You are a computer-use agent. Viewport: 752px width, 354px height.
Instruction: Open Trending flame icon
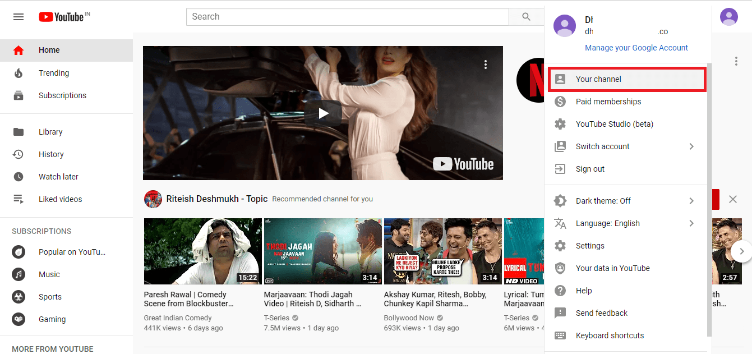pyautogui.click(x=19, y=73)
